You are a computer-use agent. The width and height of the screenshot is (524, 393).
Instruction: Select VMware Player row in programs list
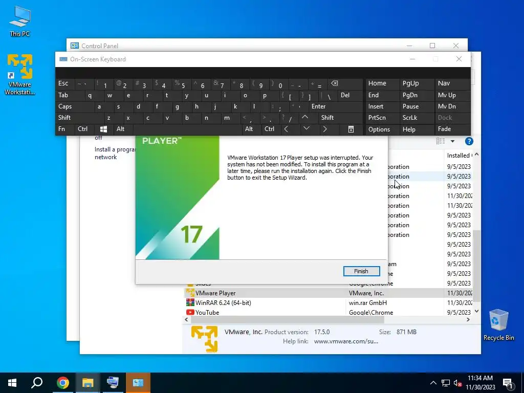pyautogui.click(x=329, y=293)
